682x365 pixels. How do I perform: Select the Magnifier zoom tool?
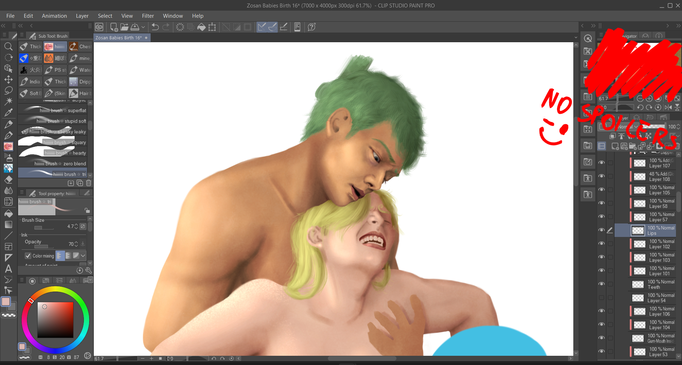click(x=8, y=46)
